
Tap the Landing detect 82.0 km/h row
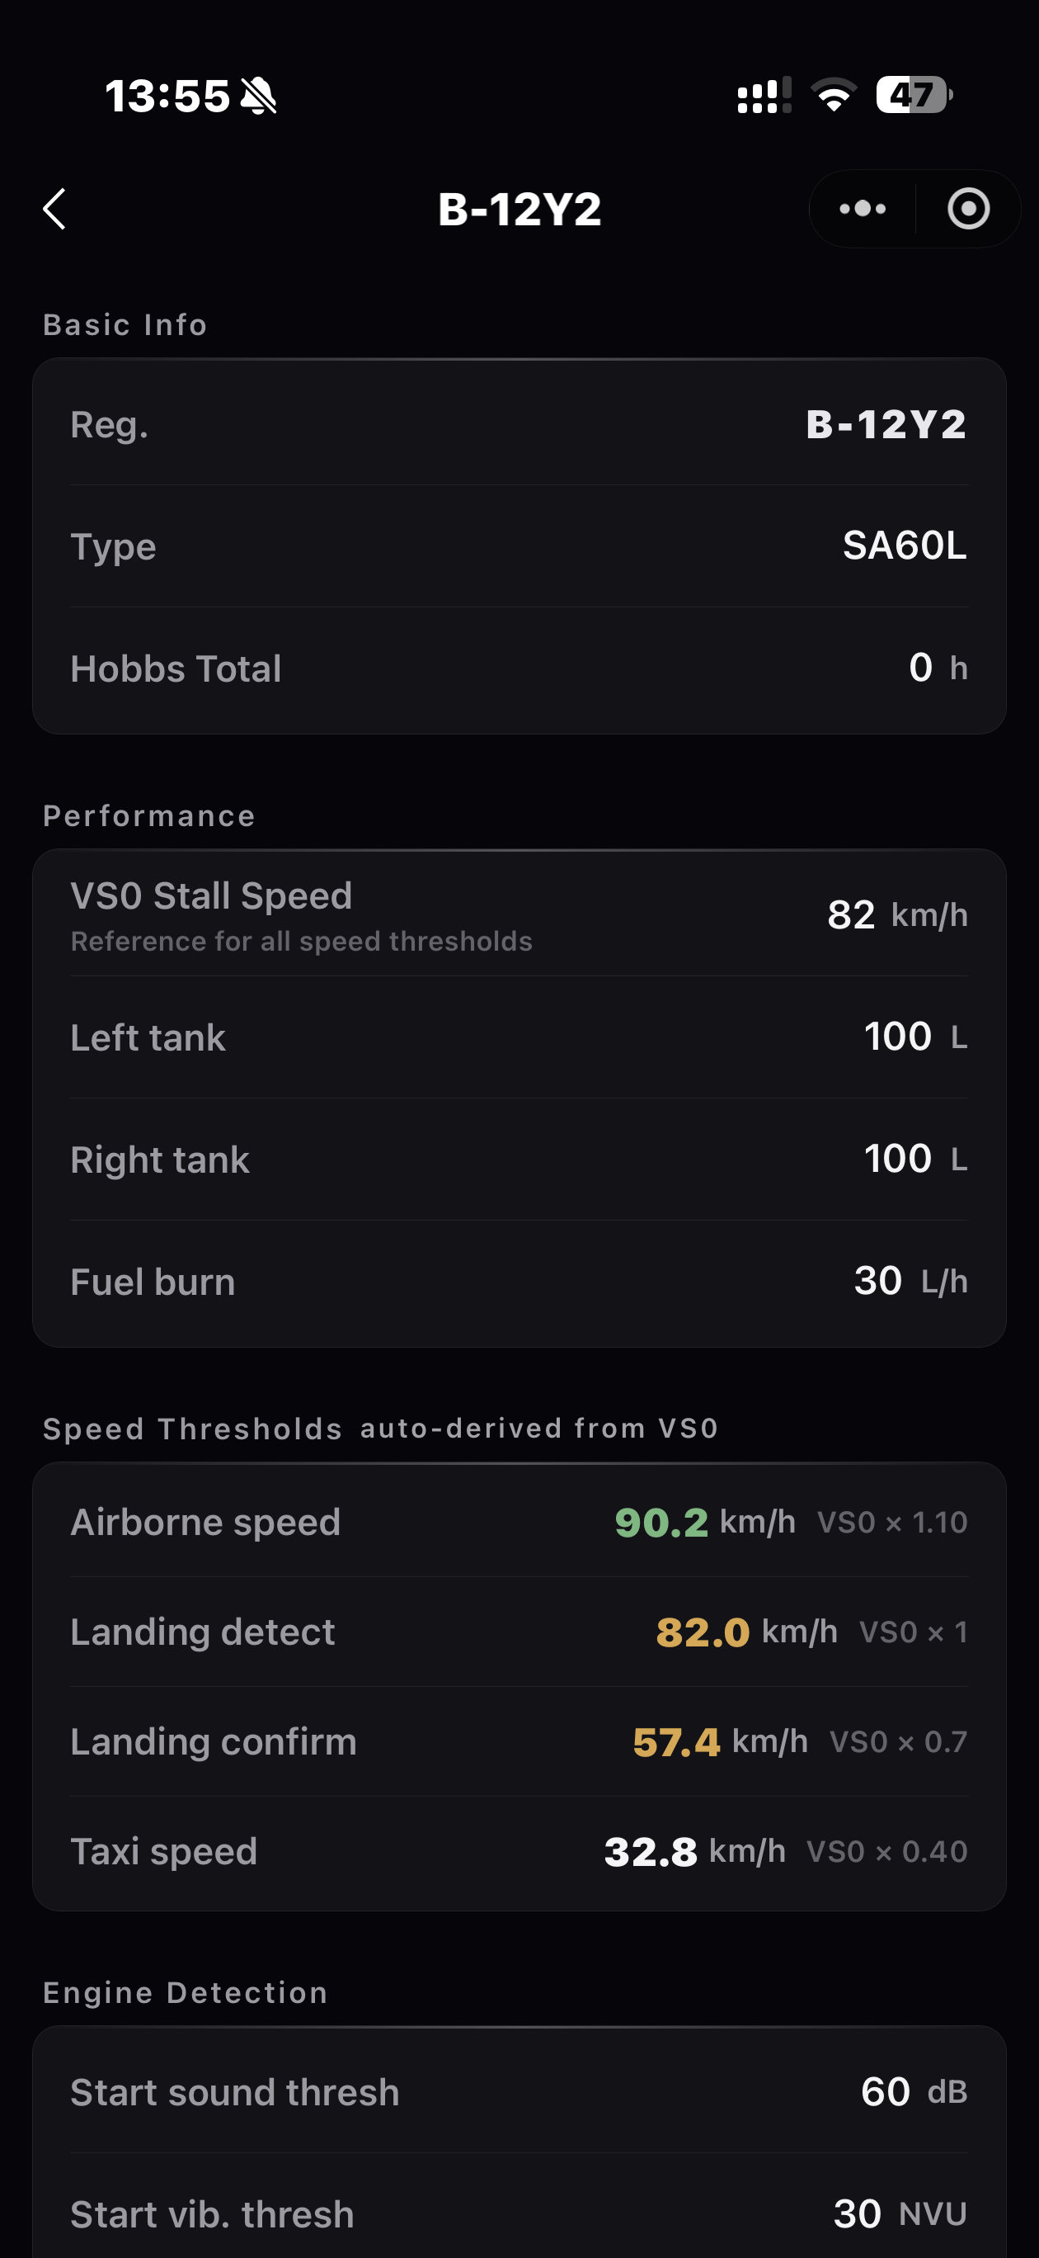(x=519, y=1632)
